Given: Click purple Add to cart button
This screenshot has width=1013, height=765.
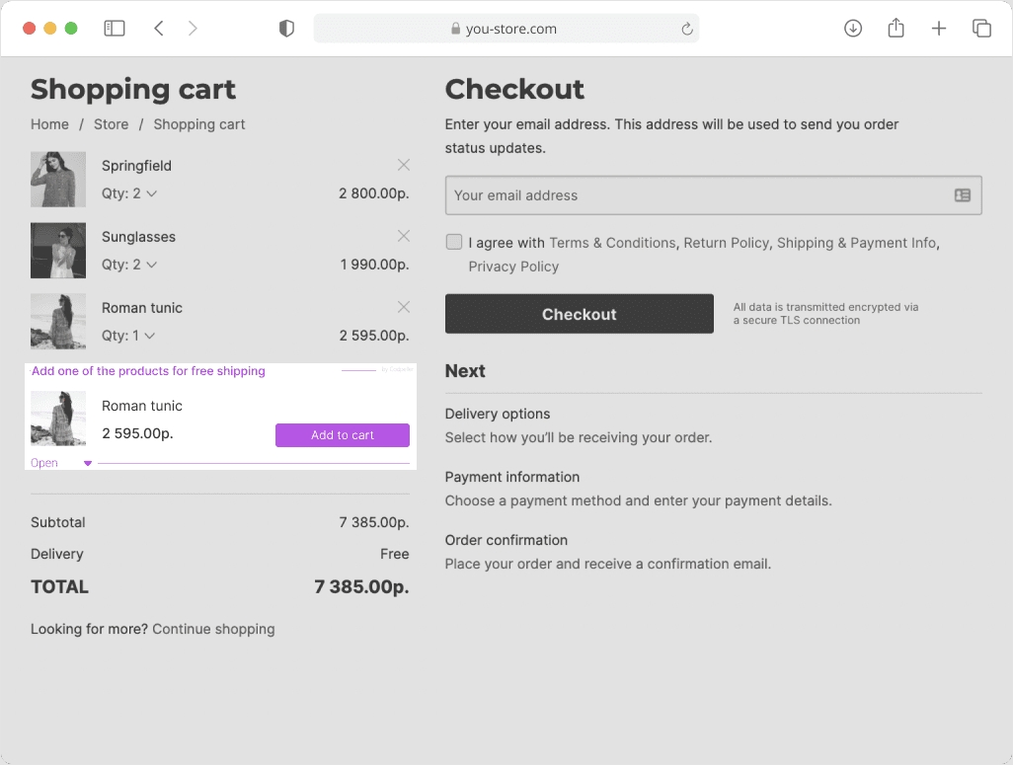Looking at the screenshot, I should [x=342, y=435].
